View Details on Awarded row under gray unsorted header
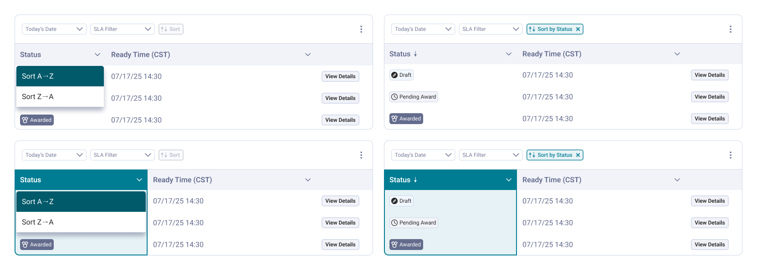Image resolution: width=757 pixels, height=270 pixels. 340,120
